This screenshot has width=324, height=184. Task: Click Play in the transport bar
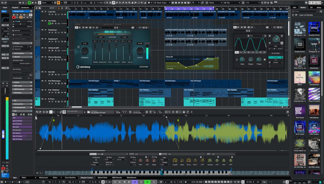coord(147,182)
